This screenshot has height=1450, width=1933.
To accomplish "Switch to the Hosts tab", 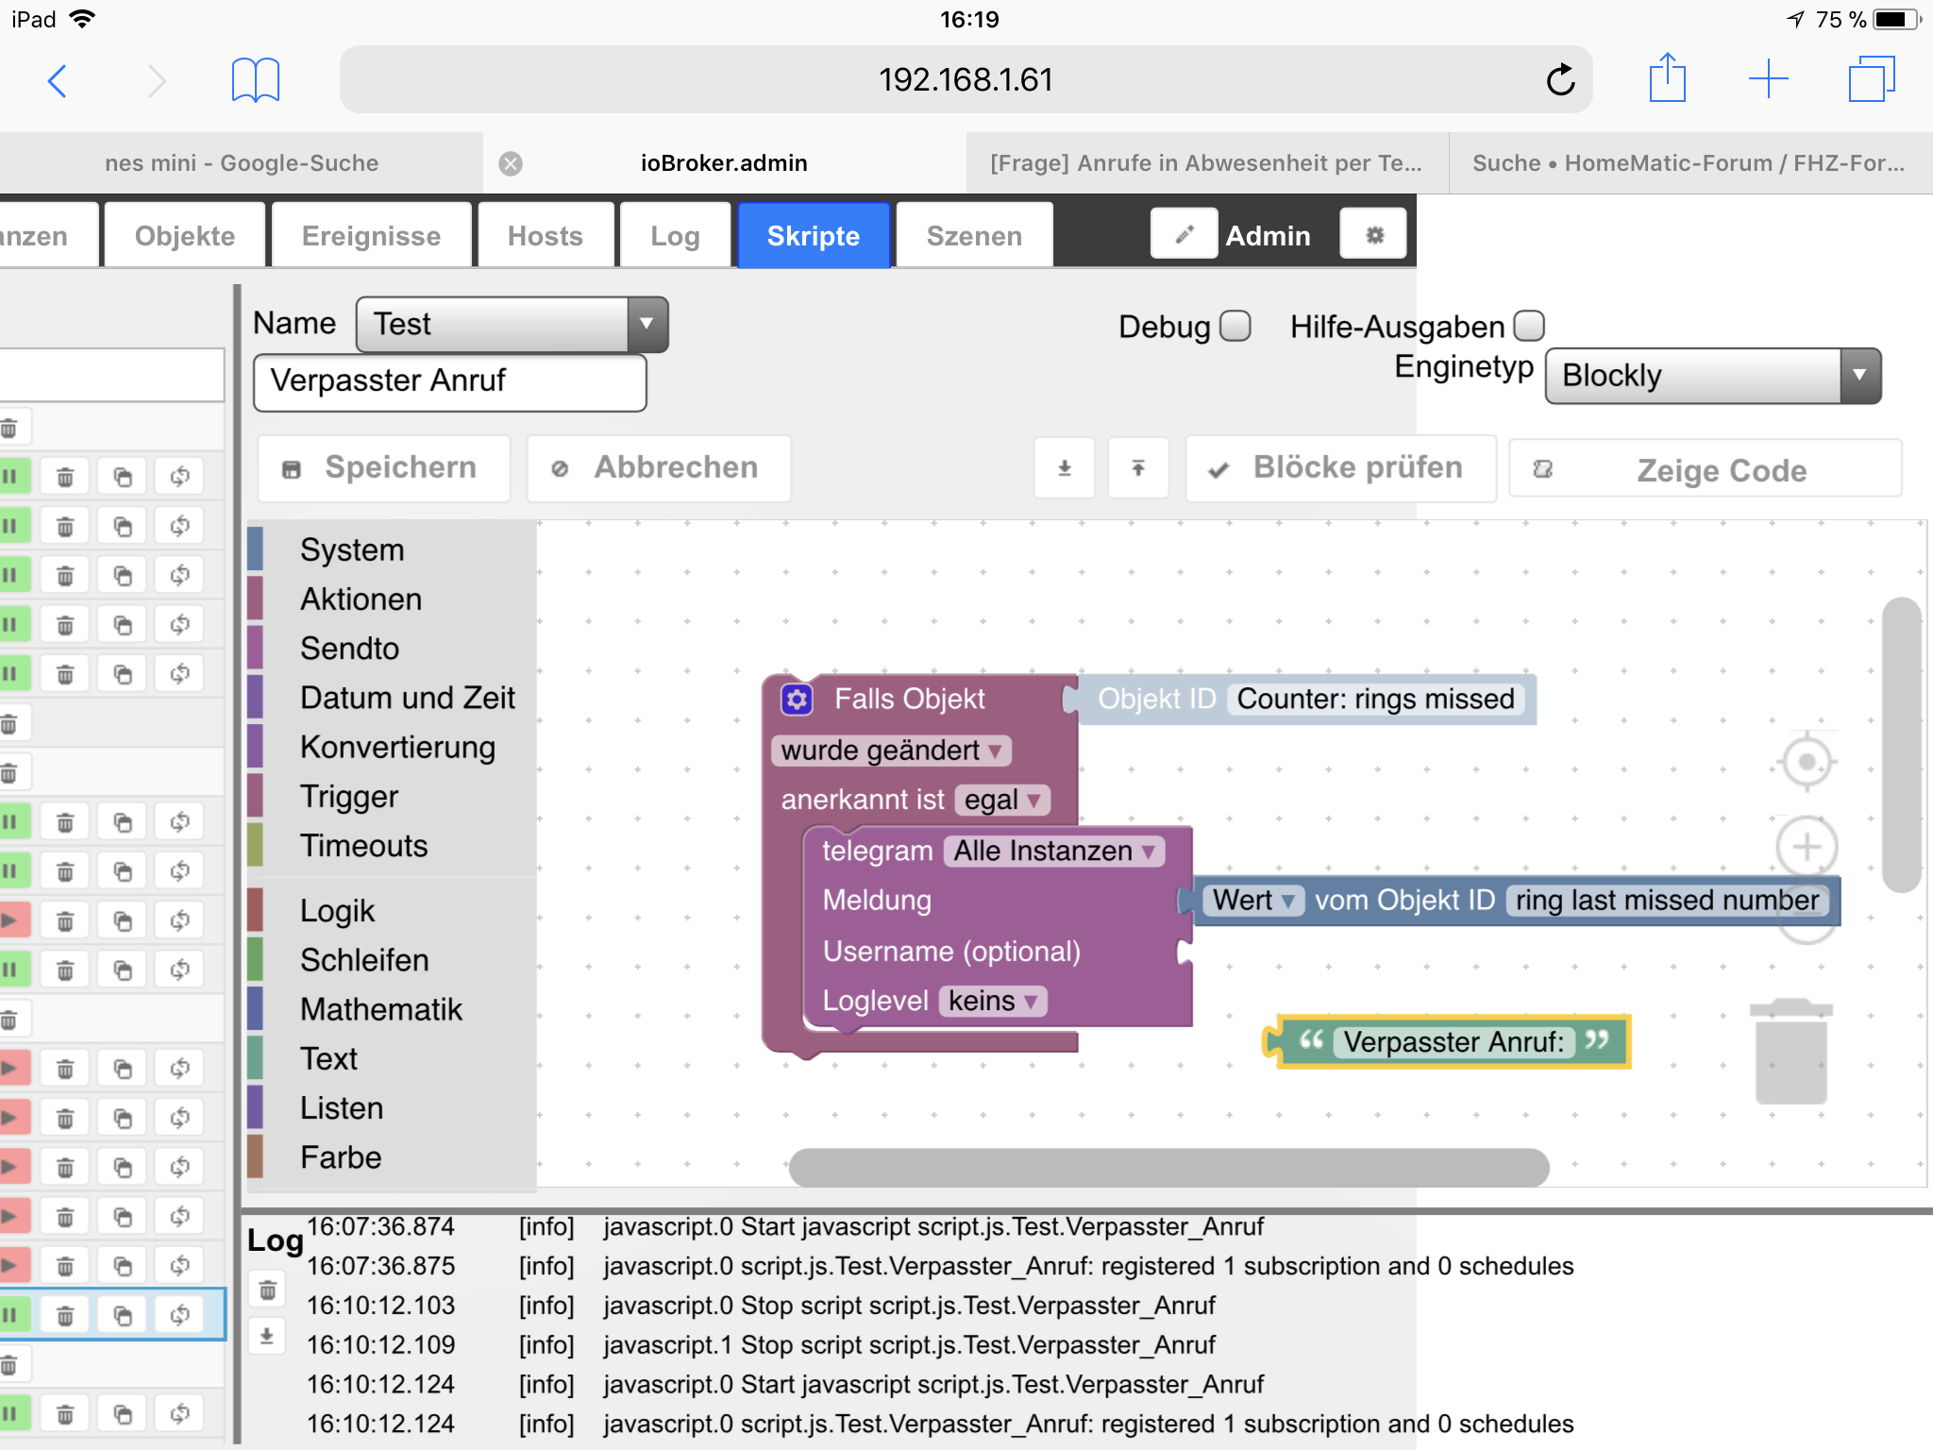I will 546,235.
